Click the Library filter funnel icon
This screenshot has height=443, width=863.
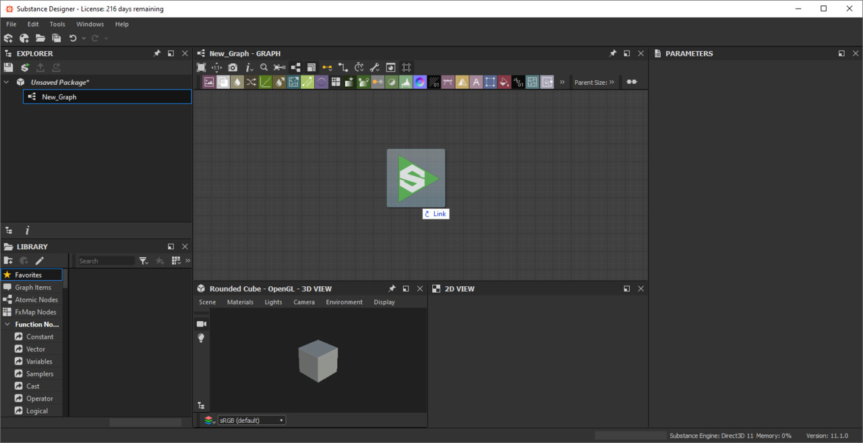click(x=144, y=261)
